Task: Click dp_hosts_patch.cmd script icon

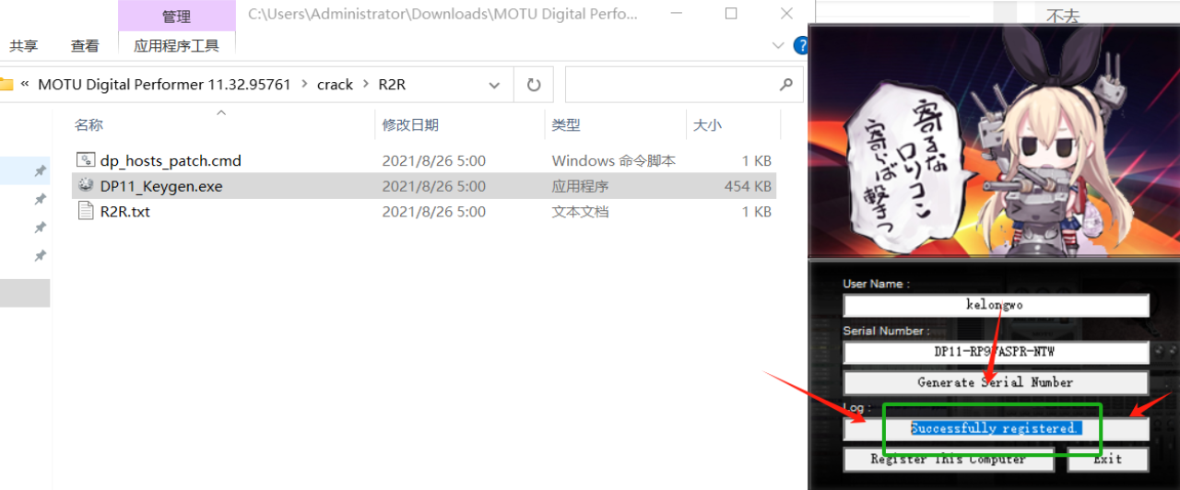Action: point(86,160)
